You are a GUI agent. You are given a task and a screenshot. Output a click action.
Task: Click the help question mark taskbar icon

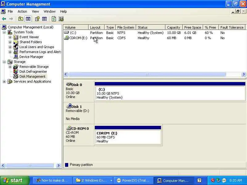pos(199,180)
